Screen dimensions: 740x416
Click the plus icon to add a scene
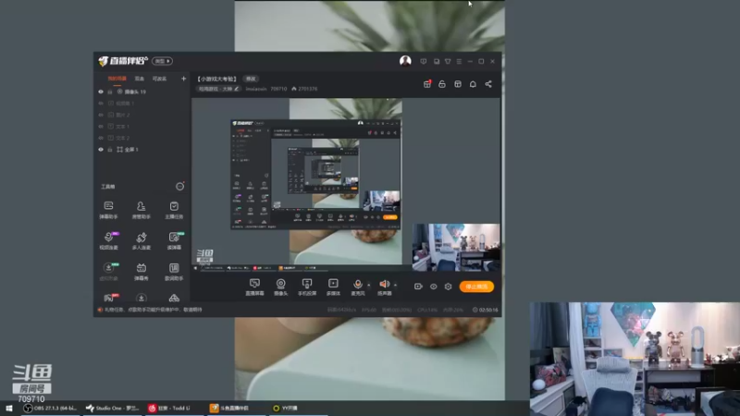tap(183, 79)
